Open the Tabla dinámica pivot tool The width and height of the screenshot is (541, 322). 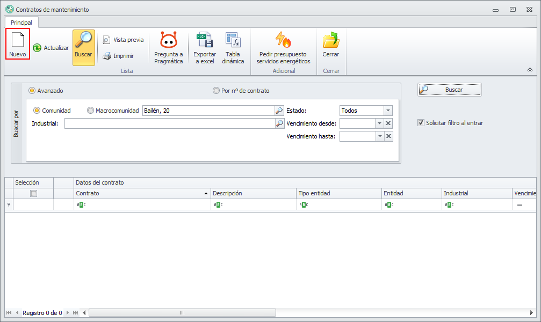pyautogui.click(x=233, y=48)
